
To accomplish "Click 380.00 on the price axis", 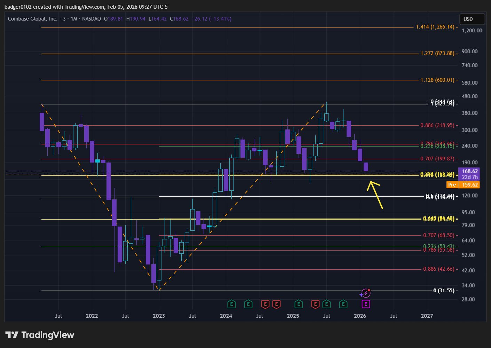I will click(x=469, y=113).
